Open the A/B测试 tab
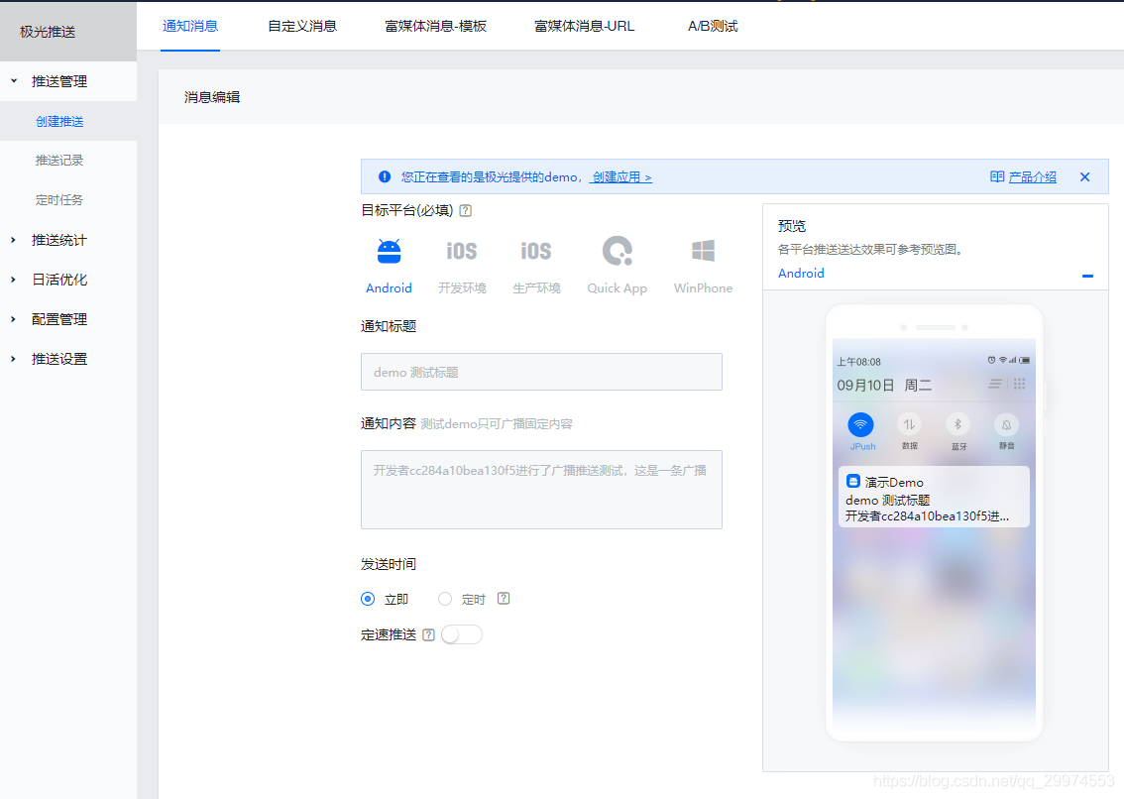Screen dimensions: 1124x799 [711, 27]
